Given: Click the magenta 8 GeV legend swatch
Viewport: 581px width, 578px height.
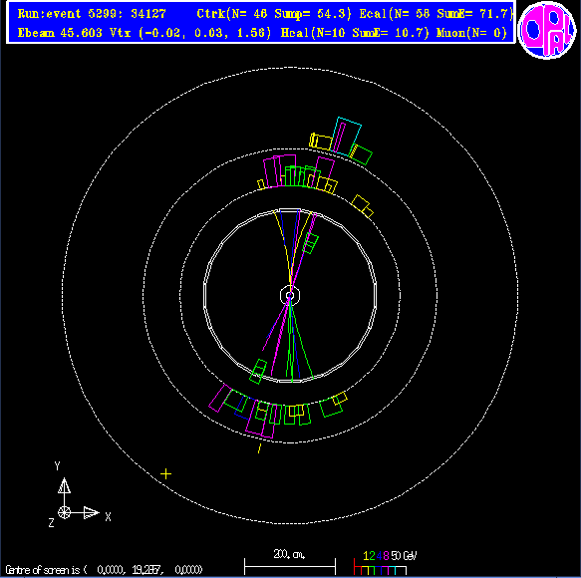Looking at the screenshot, I should click(385, 570).
